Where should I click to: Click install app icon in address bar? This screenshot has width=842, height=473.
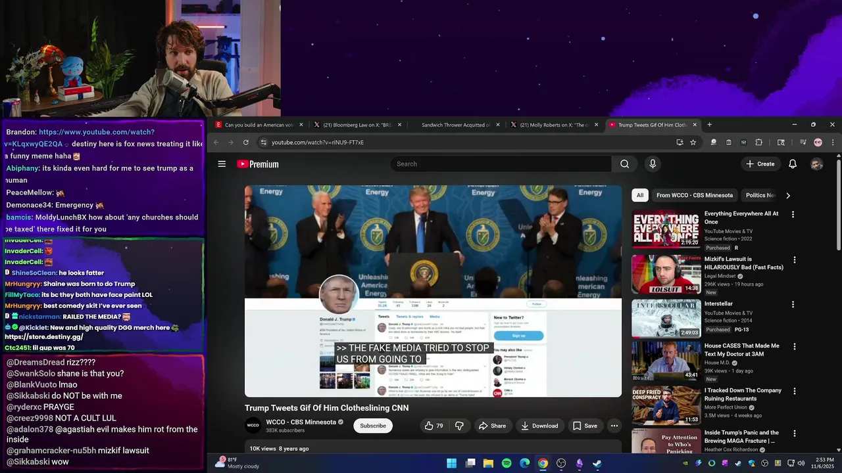click(680, 142)
